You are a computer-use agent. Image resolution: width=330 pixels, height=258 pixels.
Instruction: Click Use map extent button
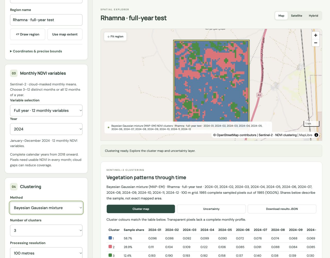pos(65,34)
